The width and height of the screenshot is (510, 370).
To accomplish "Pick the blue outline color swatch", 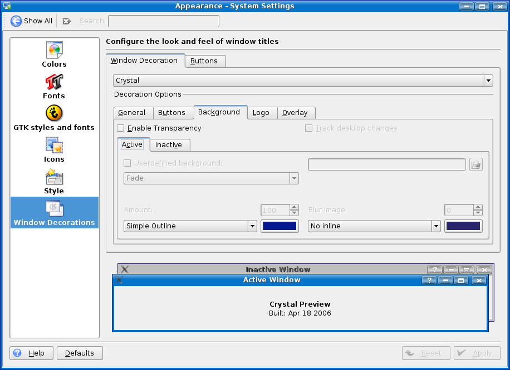I will point(279,226).
